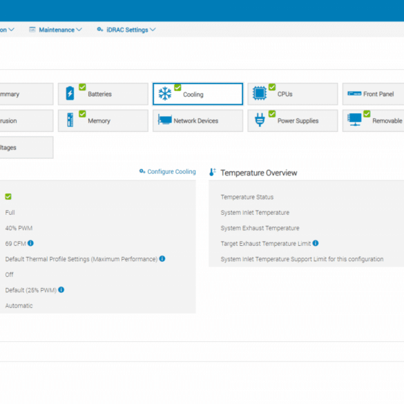This screenshot has height=404, width=404.
Task: Click the Default Thermal Profile Settings text
Action: pos(81,259)
